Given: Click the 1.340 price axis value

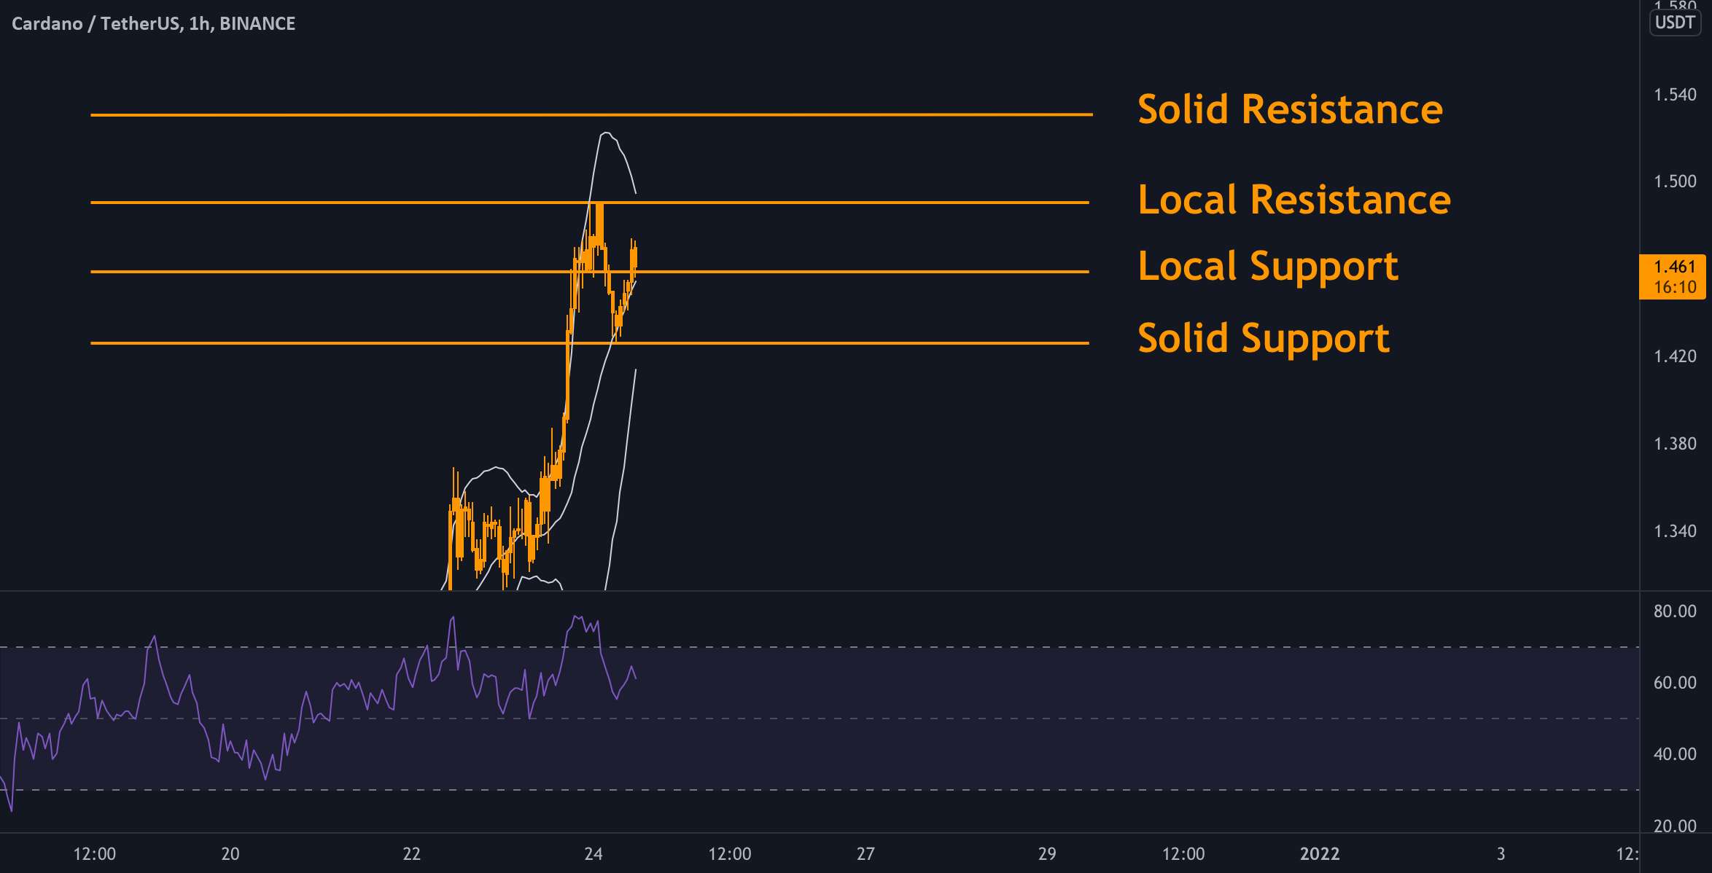Looking at the screenshot, I should coord(1675,531).
